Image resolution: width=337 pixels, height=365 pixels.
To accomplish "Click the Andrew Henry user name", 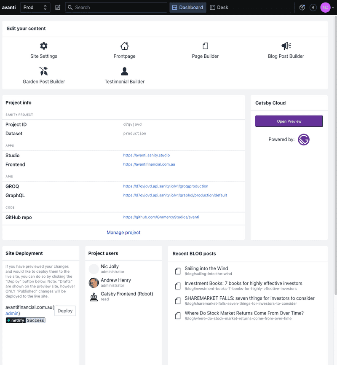I will point(116,280).
